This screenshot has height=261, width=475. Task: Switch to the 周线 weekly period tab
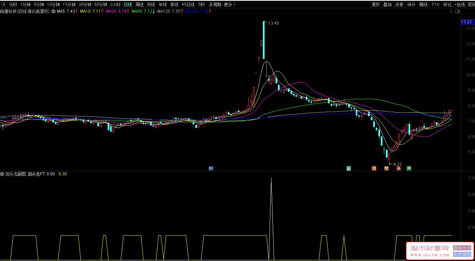[x=139, y=4]
